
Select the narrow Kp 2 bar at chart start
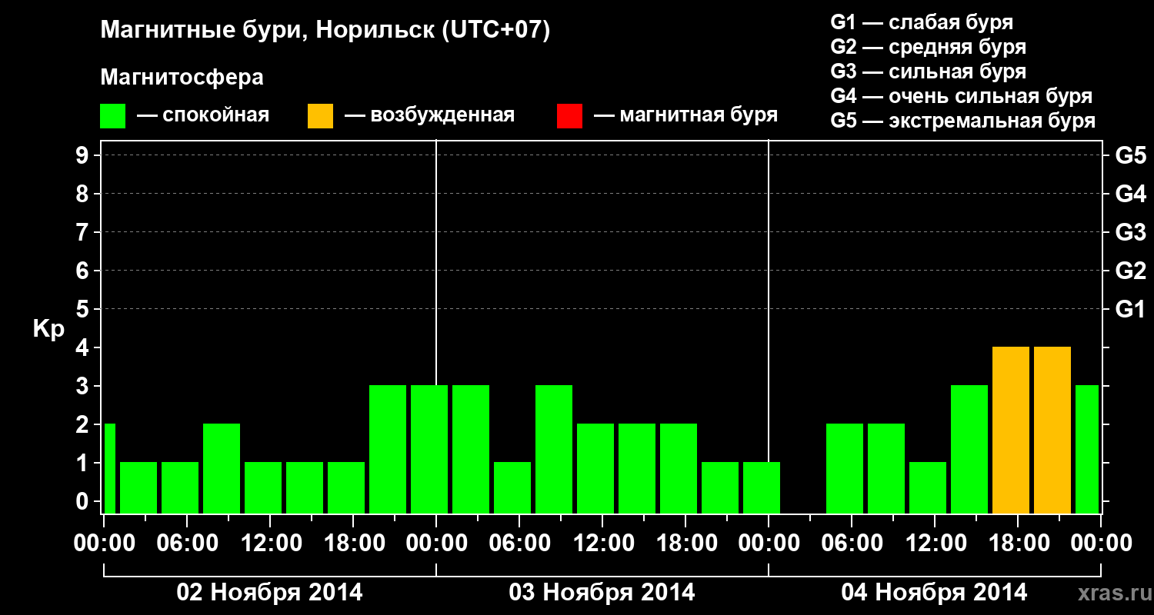tap(109, 468)
